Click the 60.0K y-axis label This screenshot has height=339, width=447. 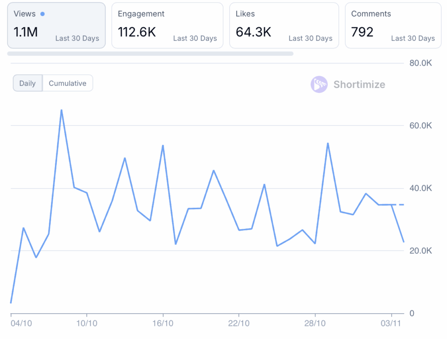pyautogui.click(x=420, y=126)
